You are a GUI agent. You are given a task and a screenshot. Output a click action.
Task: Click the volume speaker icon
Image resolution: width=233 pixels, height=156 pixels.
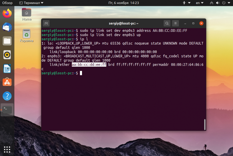tap(218, 3)
